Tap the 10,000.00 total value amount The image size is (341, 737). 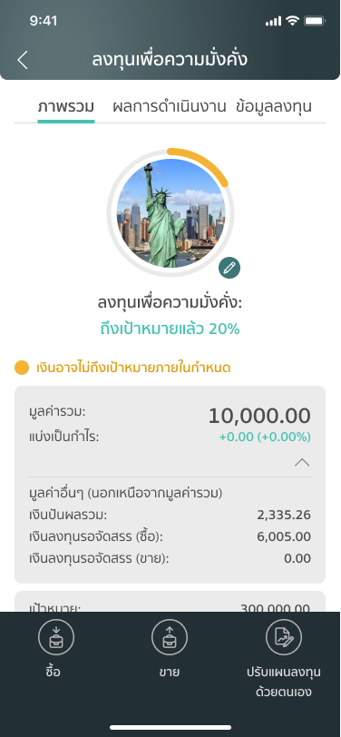(x=259, y=416)
